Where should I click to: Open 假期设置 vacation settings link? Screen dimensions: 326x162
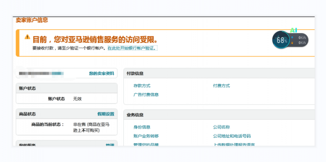tap(106, 114)
